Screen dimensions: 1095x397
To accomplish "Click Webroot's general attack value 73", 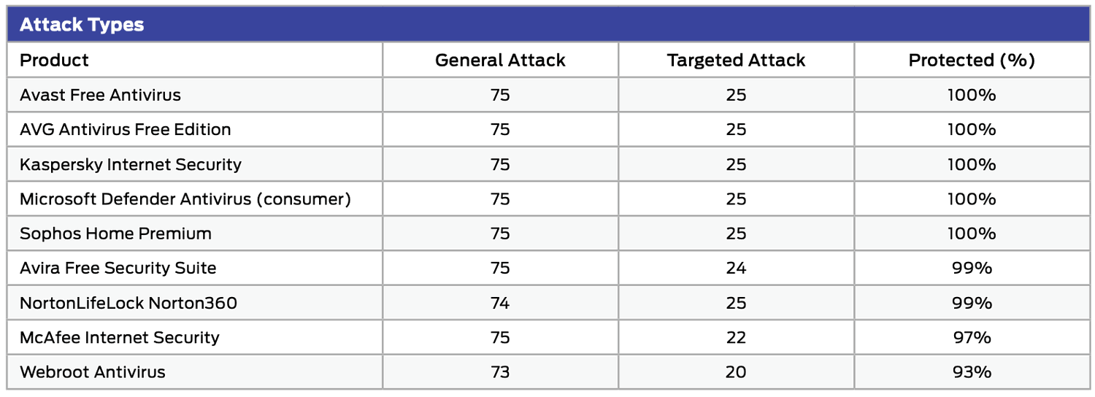I will point(500,371).
